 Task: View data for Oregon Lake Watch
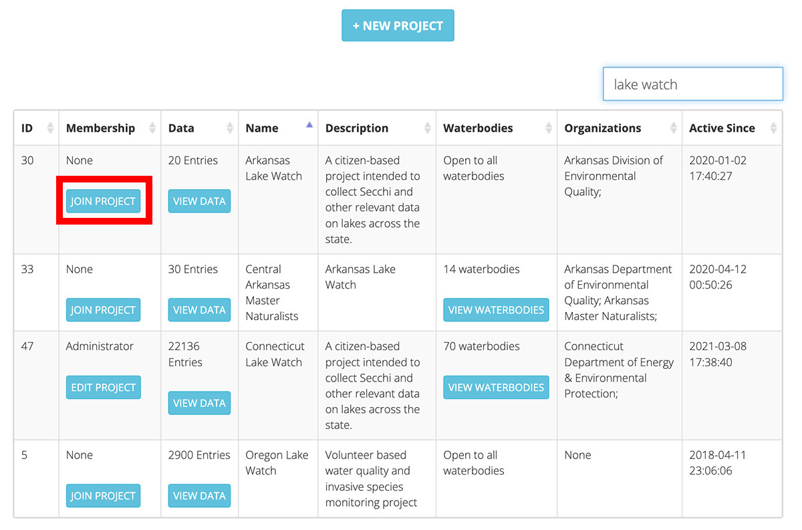(199, 496)
